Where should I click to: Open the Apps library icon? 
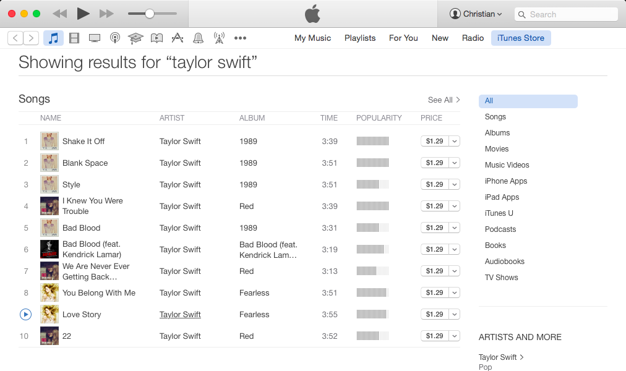click(178, 38)
